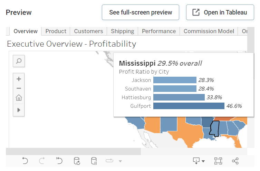The height and width of the screenshot is (171, 260).
Task: Open the replay animation dropdown arrow
Action: click(x=120, y=161)
